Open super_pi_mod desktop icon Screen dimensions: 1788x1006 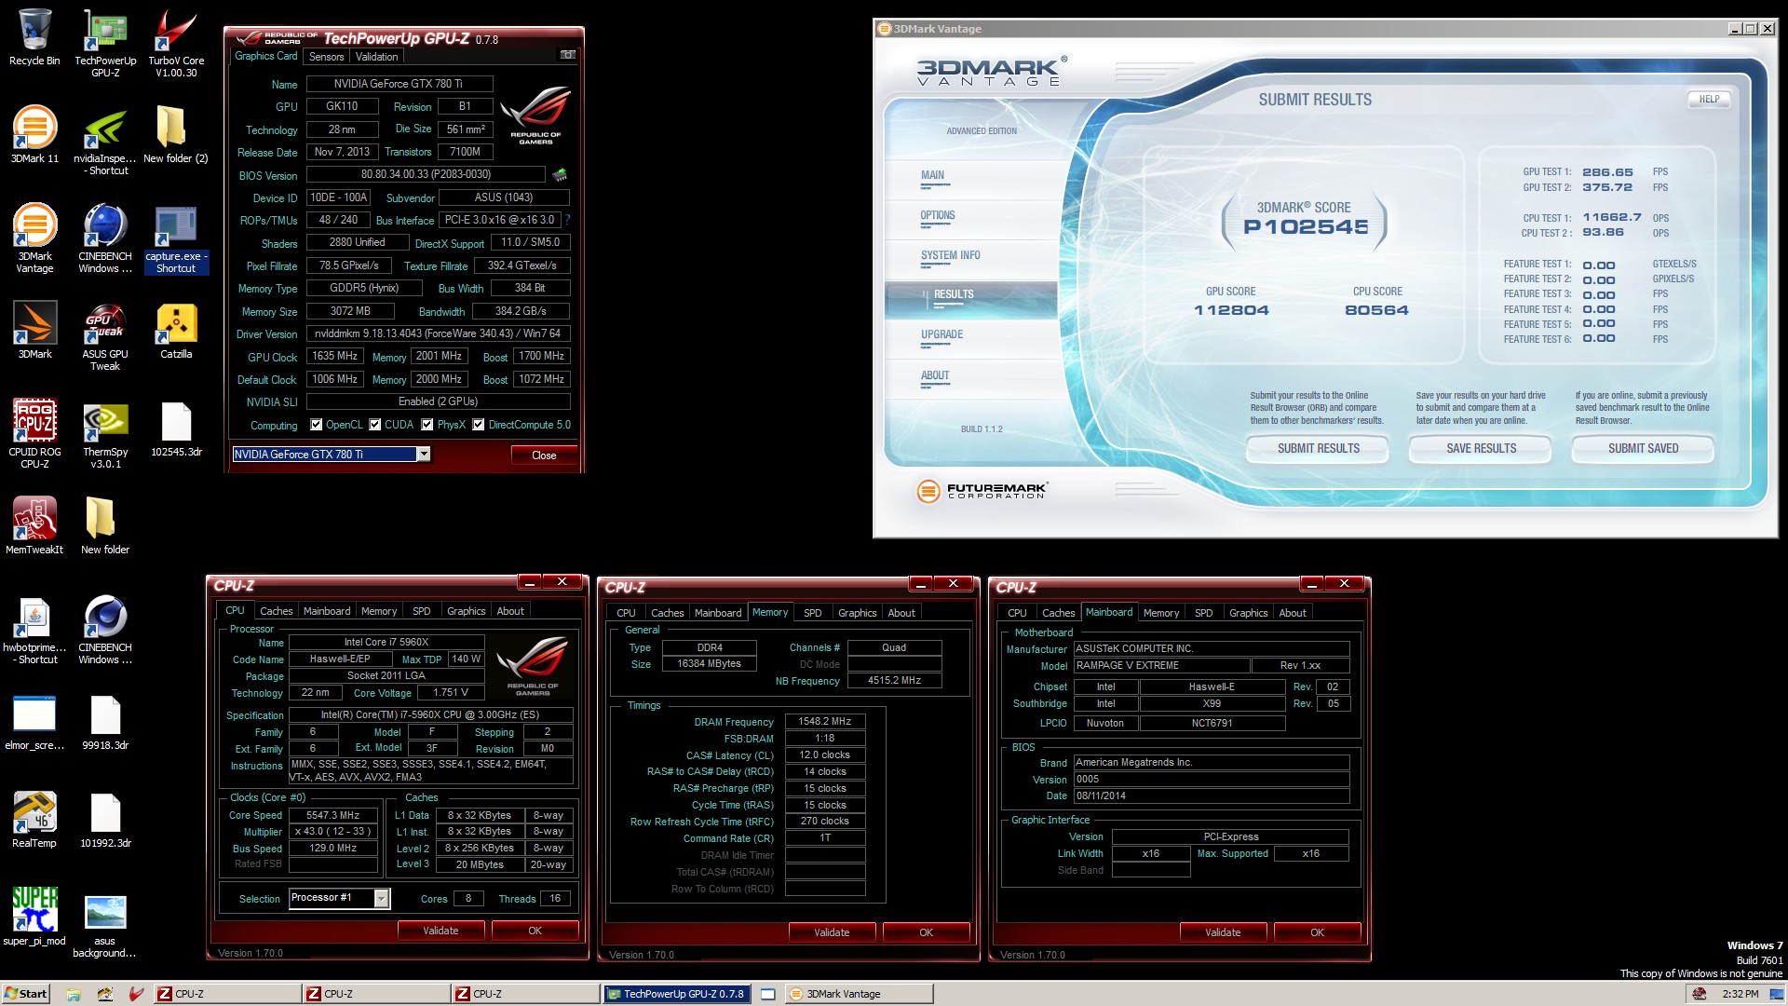point(34,918)
